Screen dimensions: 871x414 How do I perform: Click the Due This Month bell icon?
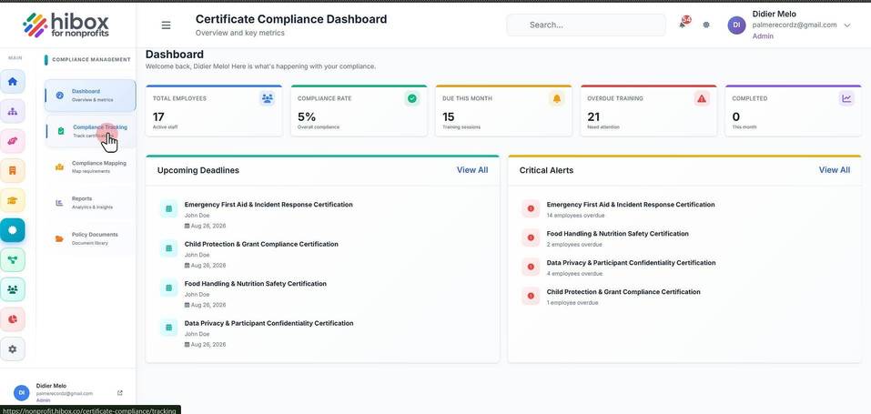(557, 99)
